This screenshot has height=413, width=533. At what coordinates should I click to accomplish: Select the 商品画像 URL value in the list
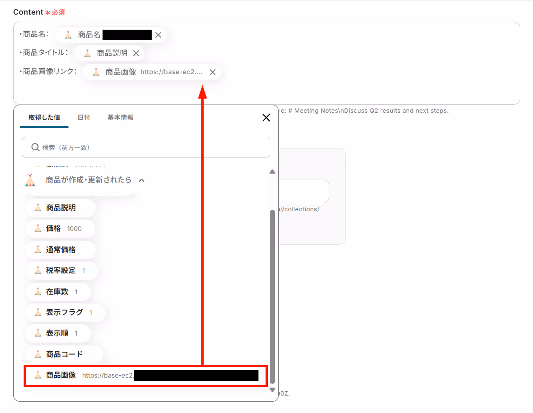[146, 376]
